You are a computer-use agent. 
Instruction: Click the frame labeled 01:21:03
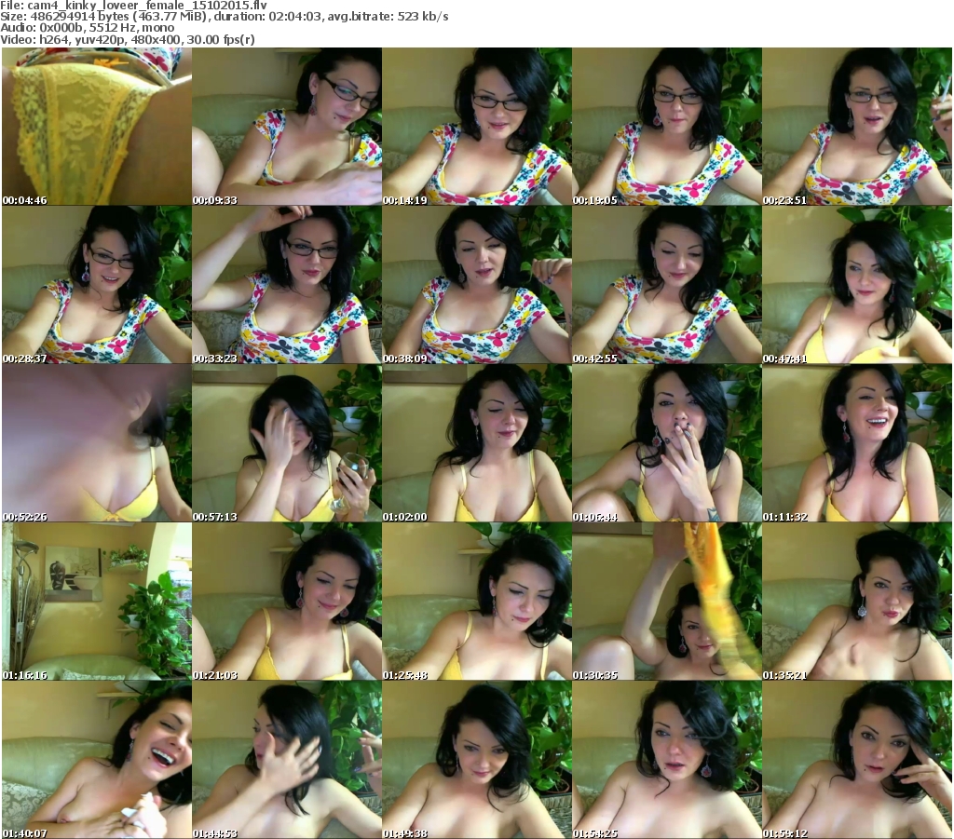coord(287,602)
